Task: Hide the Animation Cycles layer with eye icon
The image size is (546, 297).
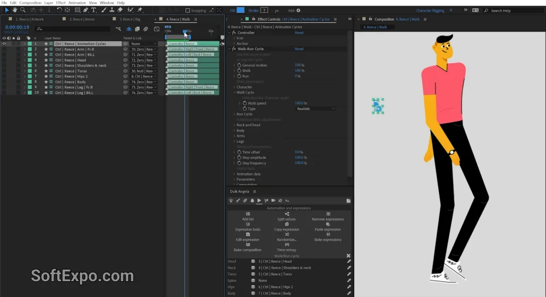Action: point(4,44)
